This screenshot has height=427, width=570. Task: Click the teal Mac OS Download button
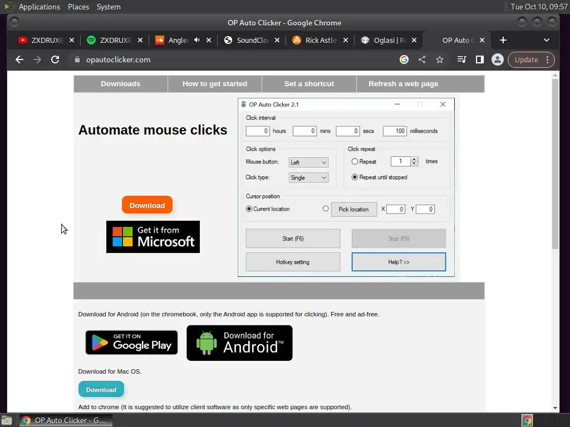(101, 389)
